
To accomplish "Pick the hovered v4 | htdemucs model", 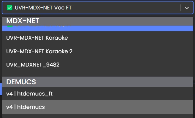I will click(98, 107).
